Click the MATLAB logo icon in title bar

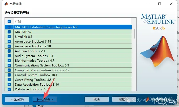point(6,4)
